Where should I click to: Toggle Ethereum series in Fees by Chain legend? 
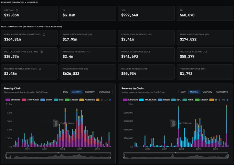pyautogui.click(x=13, y=100)
